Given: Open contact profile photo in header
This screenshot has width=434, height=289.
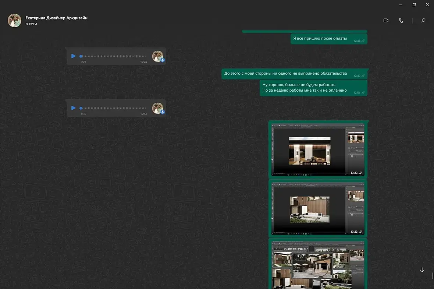Looking at the screenshot, I should point(14,21).
